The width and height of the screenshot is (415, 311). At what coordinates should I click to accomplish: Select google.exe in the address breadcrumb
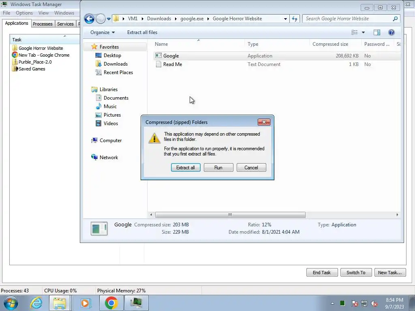click(x=192, y=19)
